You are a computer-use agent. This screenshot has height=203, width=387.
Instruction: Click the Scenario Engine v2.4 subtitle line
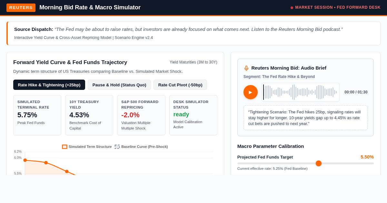(84, 38)
